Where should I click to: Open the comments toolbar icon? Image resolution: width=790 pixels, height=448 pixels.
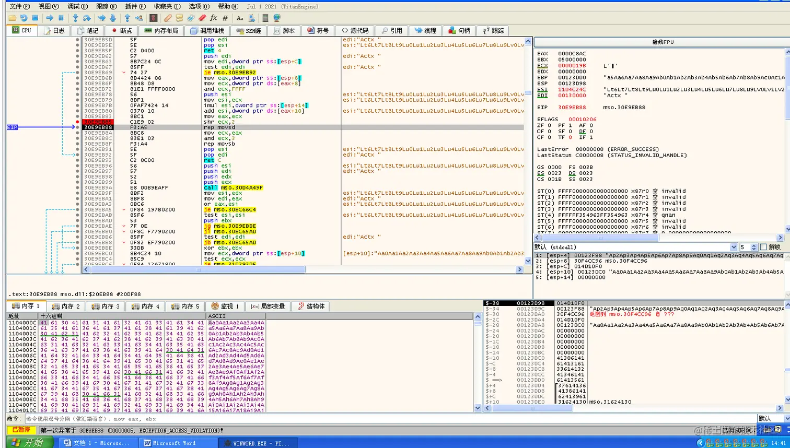tap(179, 18)
